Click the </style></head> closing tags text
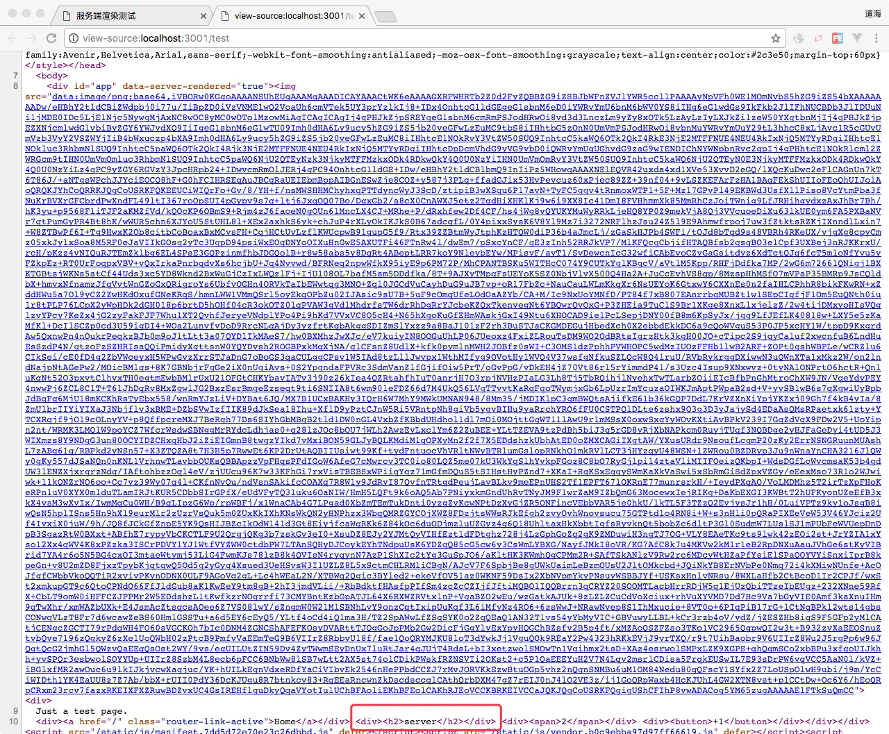 pos(65,65)
